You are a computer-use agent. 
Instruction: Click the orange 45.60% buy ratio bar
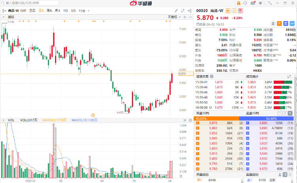[x=217, y=119]
